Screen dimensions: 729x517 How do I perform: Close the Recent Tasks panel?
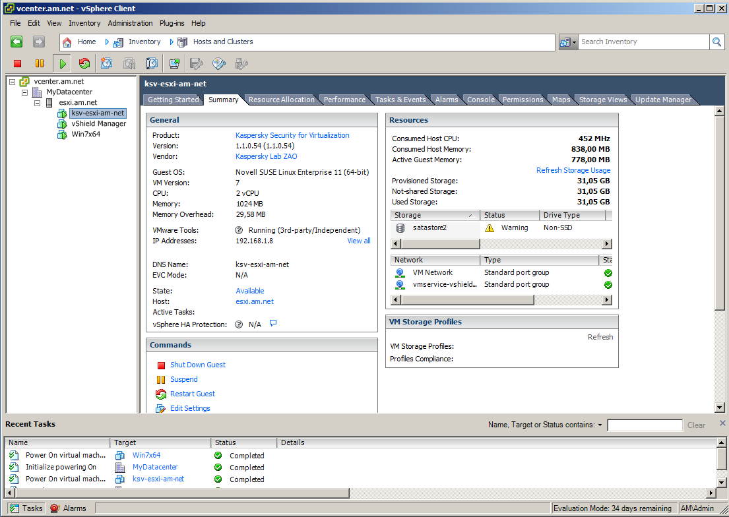click(722, 423)
